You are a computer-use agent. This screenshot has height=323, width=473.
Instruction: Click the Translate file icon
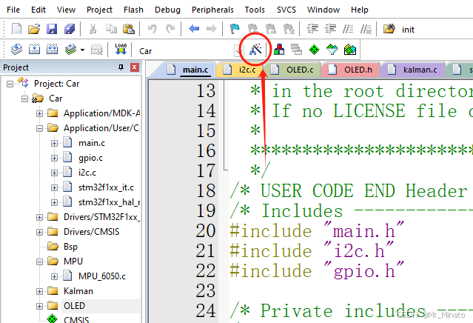tap(16, 49)
